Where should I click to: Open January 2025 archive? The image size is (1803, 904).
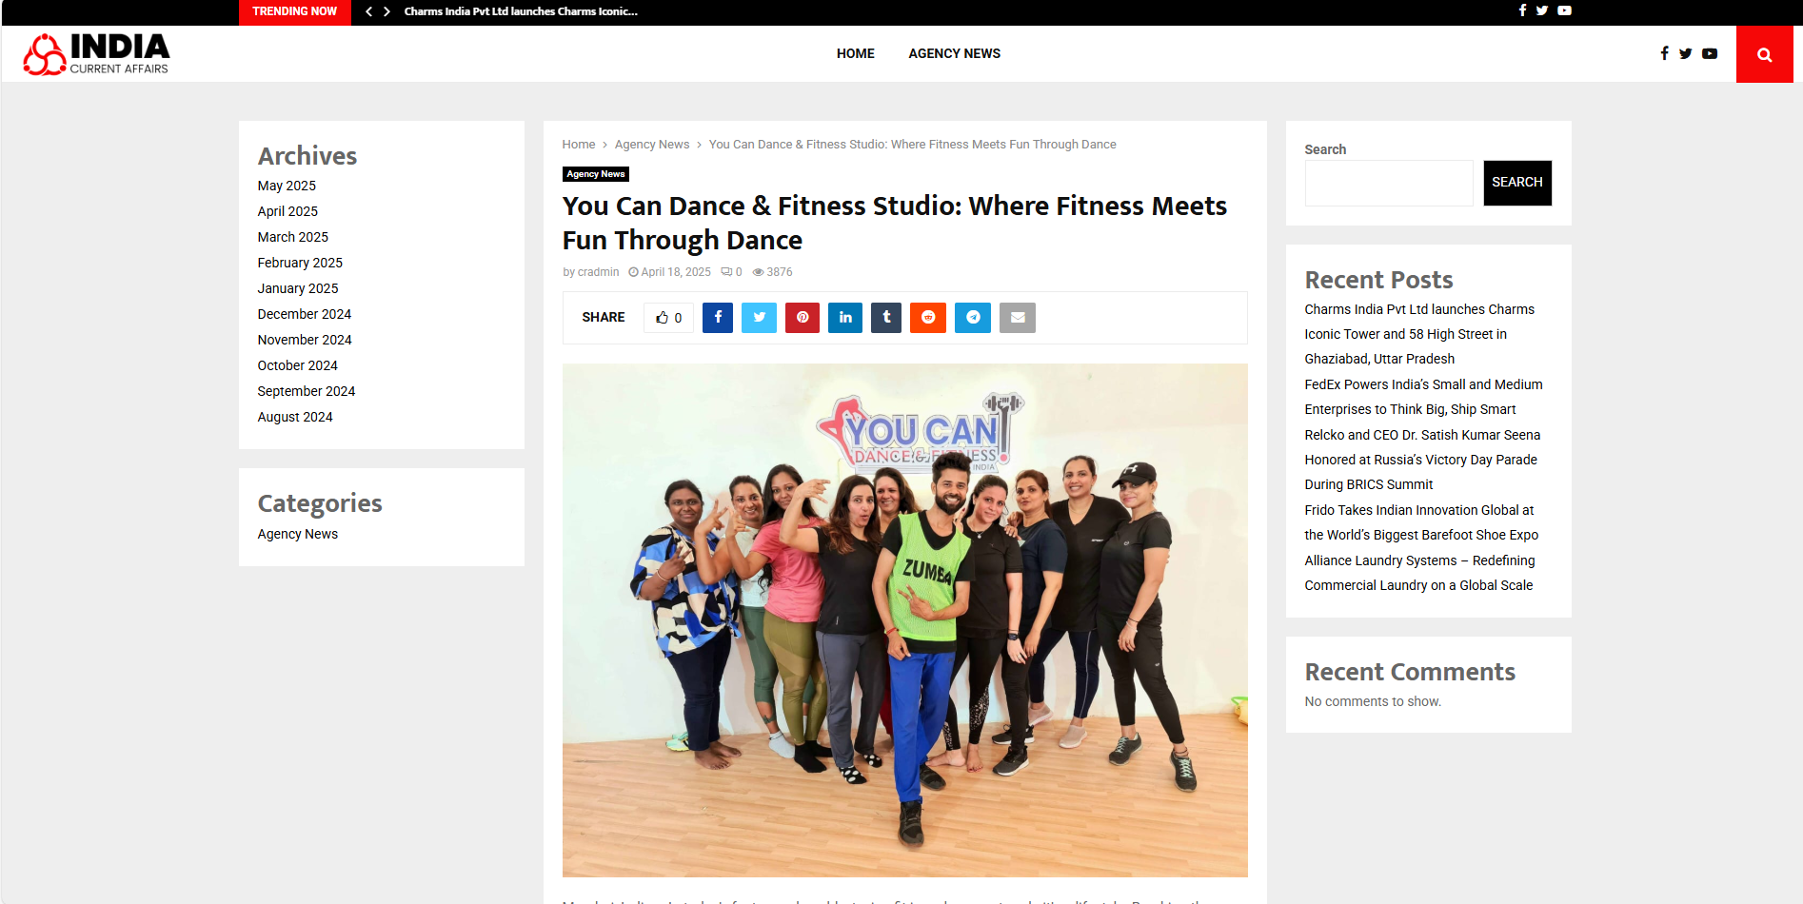[x=298, y=288]
